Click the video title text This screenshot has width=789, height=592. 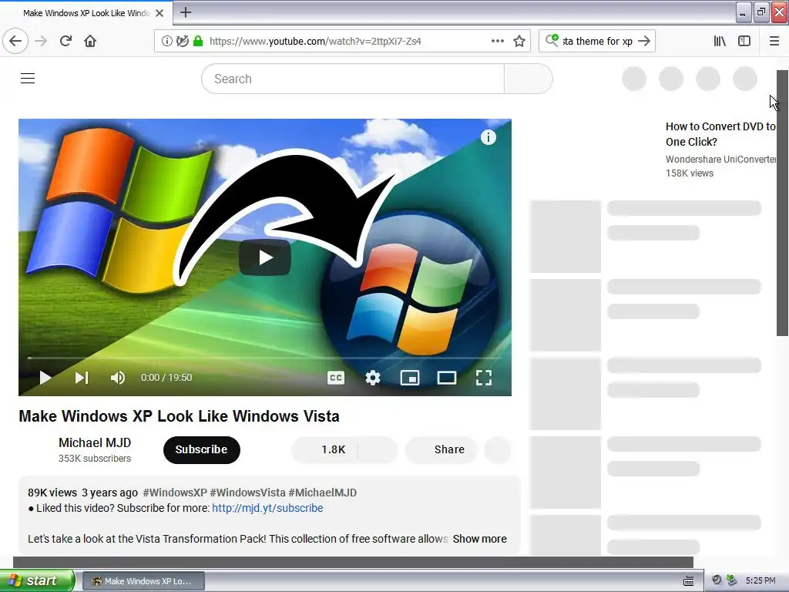(179, 416)
